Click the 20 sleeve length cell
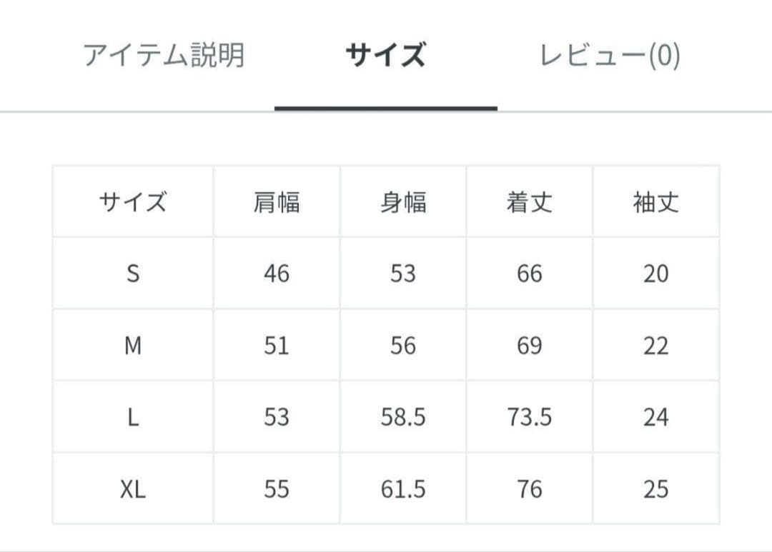This screenshot has height=552, width=772. pos(655,274)
